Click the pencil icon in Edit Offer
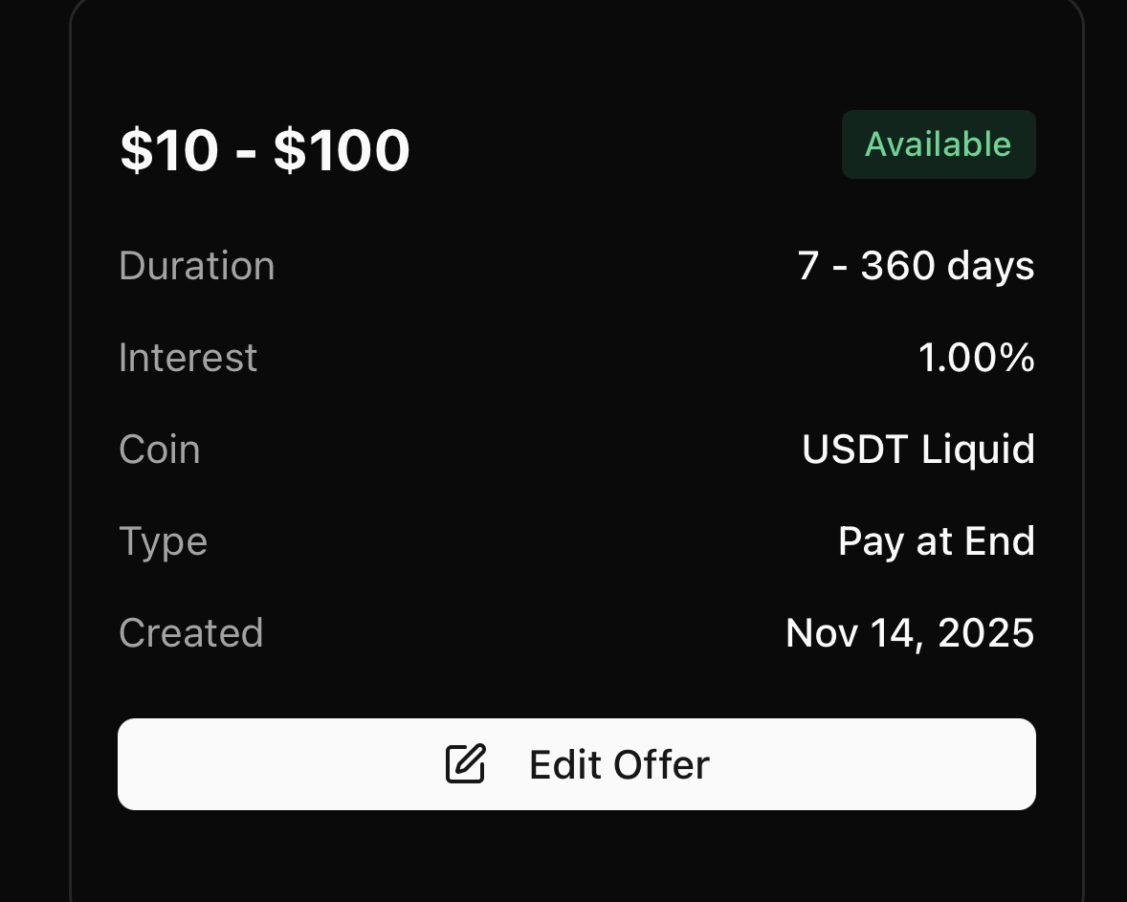 (x=466, y=764)
